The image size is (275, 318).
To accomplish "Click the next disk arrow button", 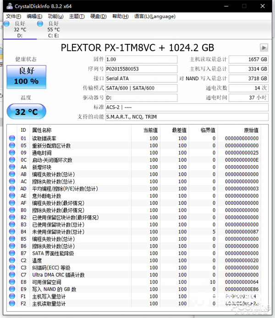I will [264, 48].
